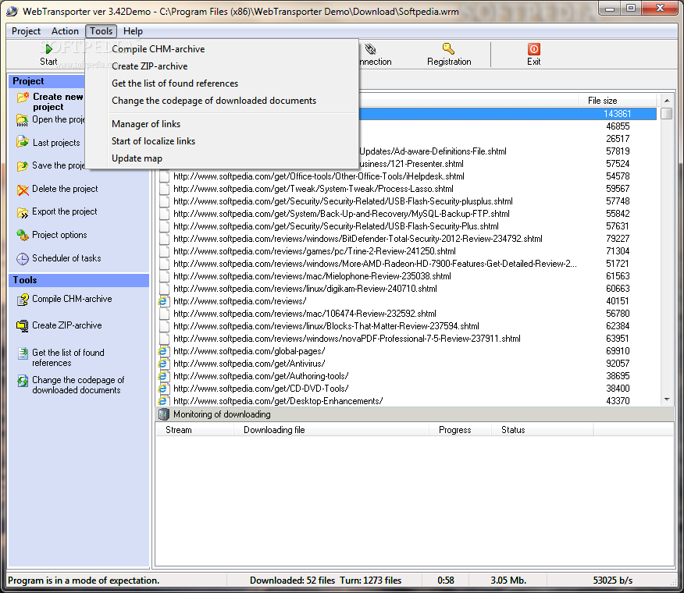Viewport: 684px width, 593px height.
Task: Open Manager of links from the menu
Action: point(222,124)
